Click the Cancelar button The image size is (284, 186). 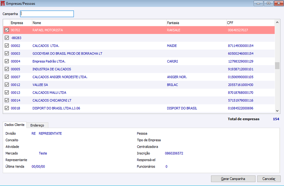[269, 179]
